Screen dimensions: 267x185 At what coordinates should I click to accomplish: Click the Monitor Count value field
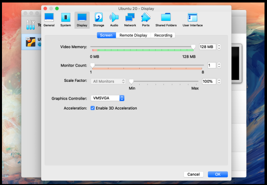(212, 65)
